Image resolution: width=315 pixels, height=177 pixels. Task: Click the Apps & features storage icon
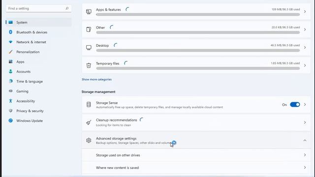[x=89, y=12]
